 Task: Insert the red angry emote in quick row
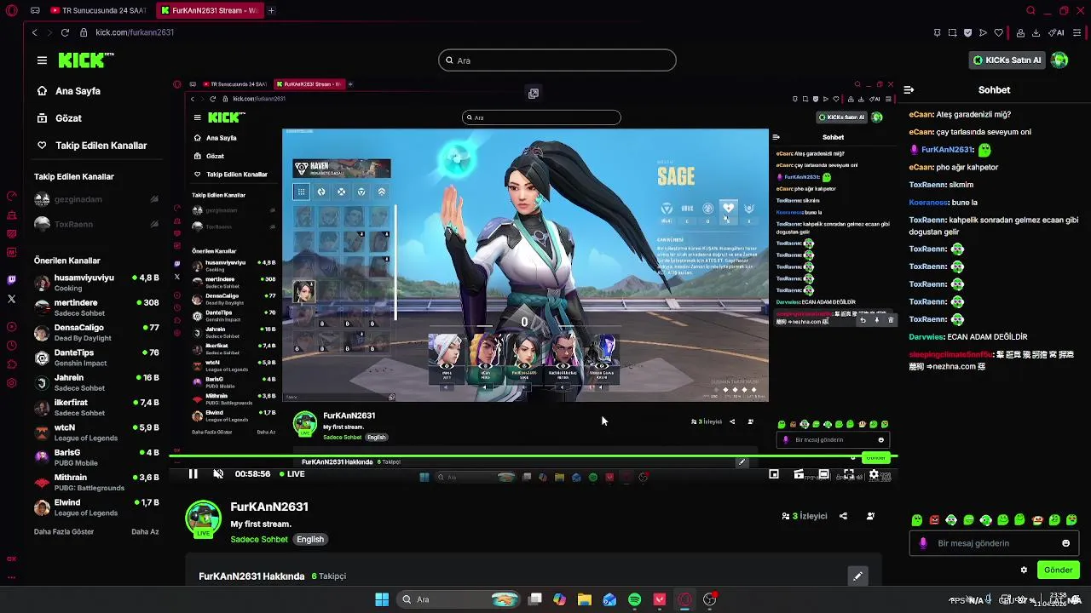[934, 519]
